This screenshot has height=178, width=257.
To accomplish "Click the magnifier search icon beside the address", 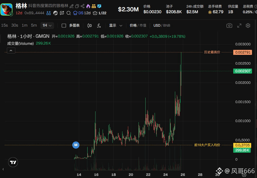I will (x=69, y=13).
